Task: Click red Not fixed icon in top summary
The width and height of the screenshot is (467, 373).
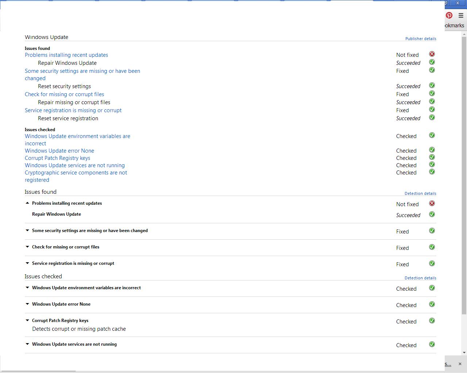Action: coord(432,54)
